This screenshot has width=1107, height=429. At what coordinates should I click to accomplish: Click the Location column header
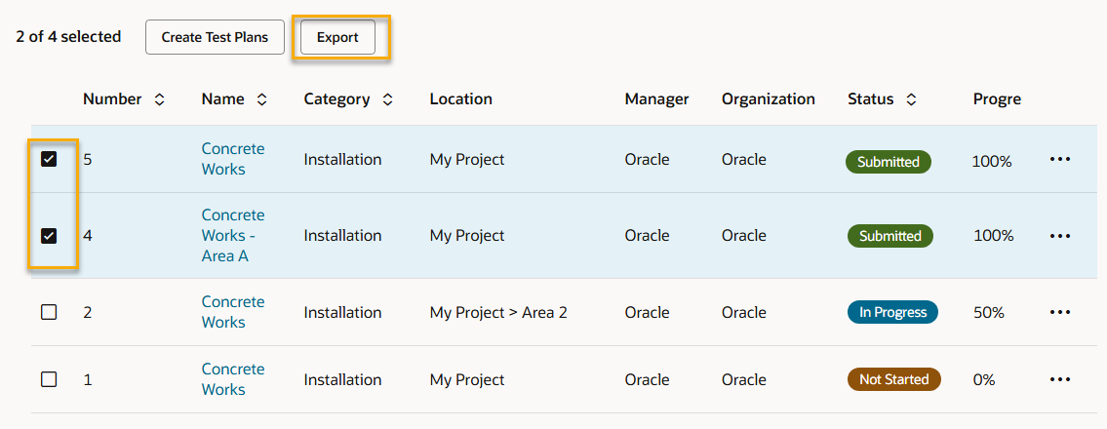460,99
